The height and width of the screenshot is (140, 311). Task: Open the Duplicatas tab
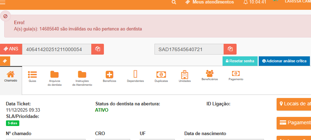(161, 77)
